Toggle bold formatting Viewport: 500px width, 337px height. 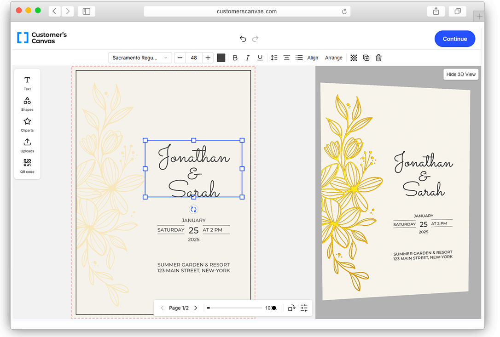235,58
